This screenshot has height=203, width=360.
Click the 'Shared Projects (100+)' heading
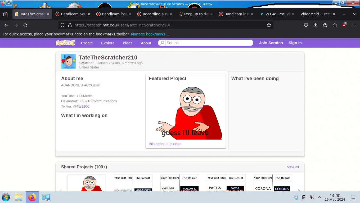tap(84, 167)
